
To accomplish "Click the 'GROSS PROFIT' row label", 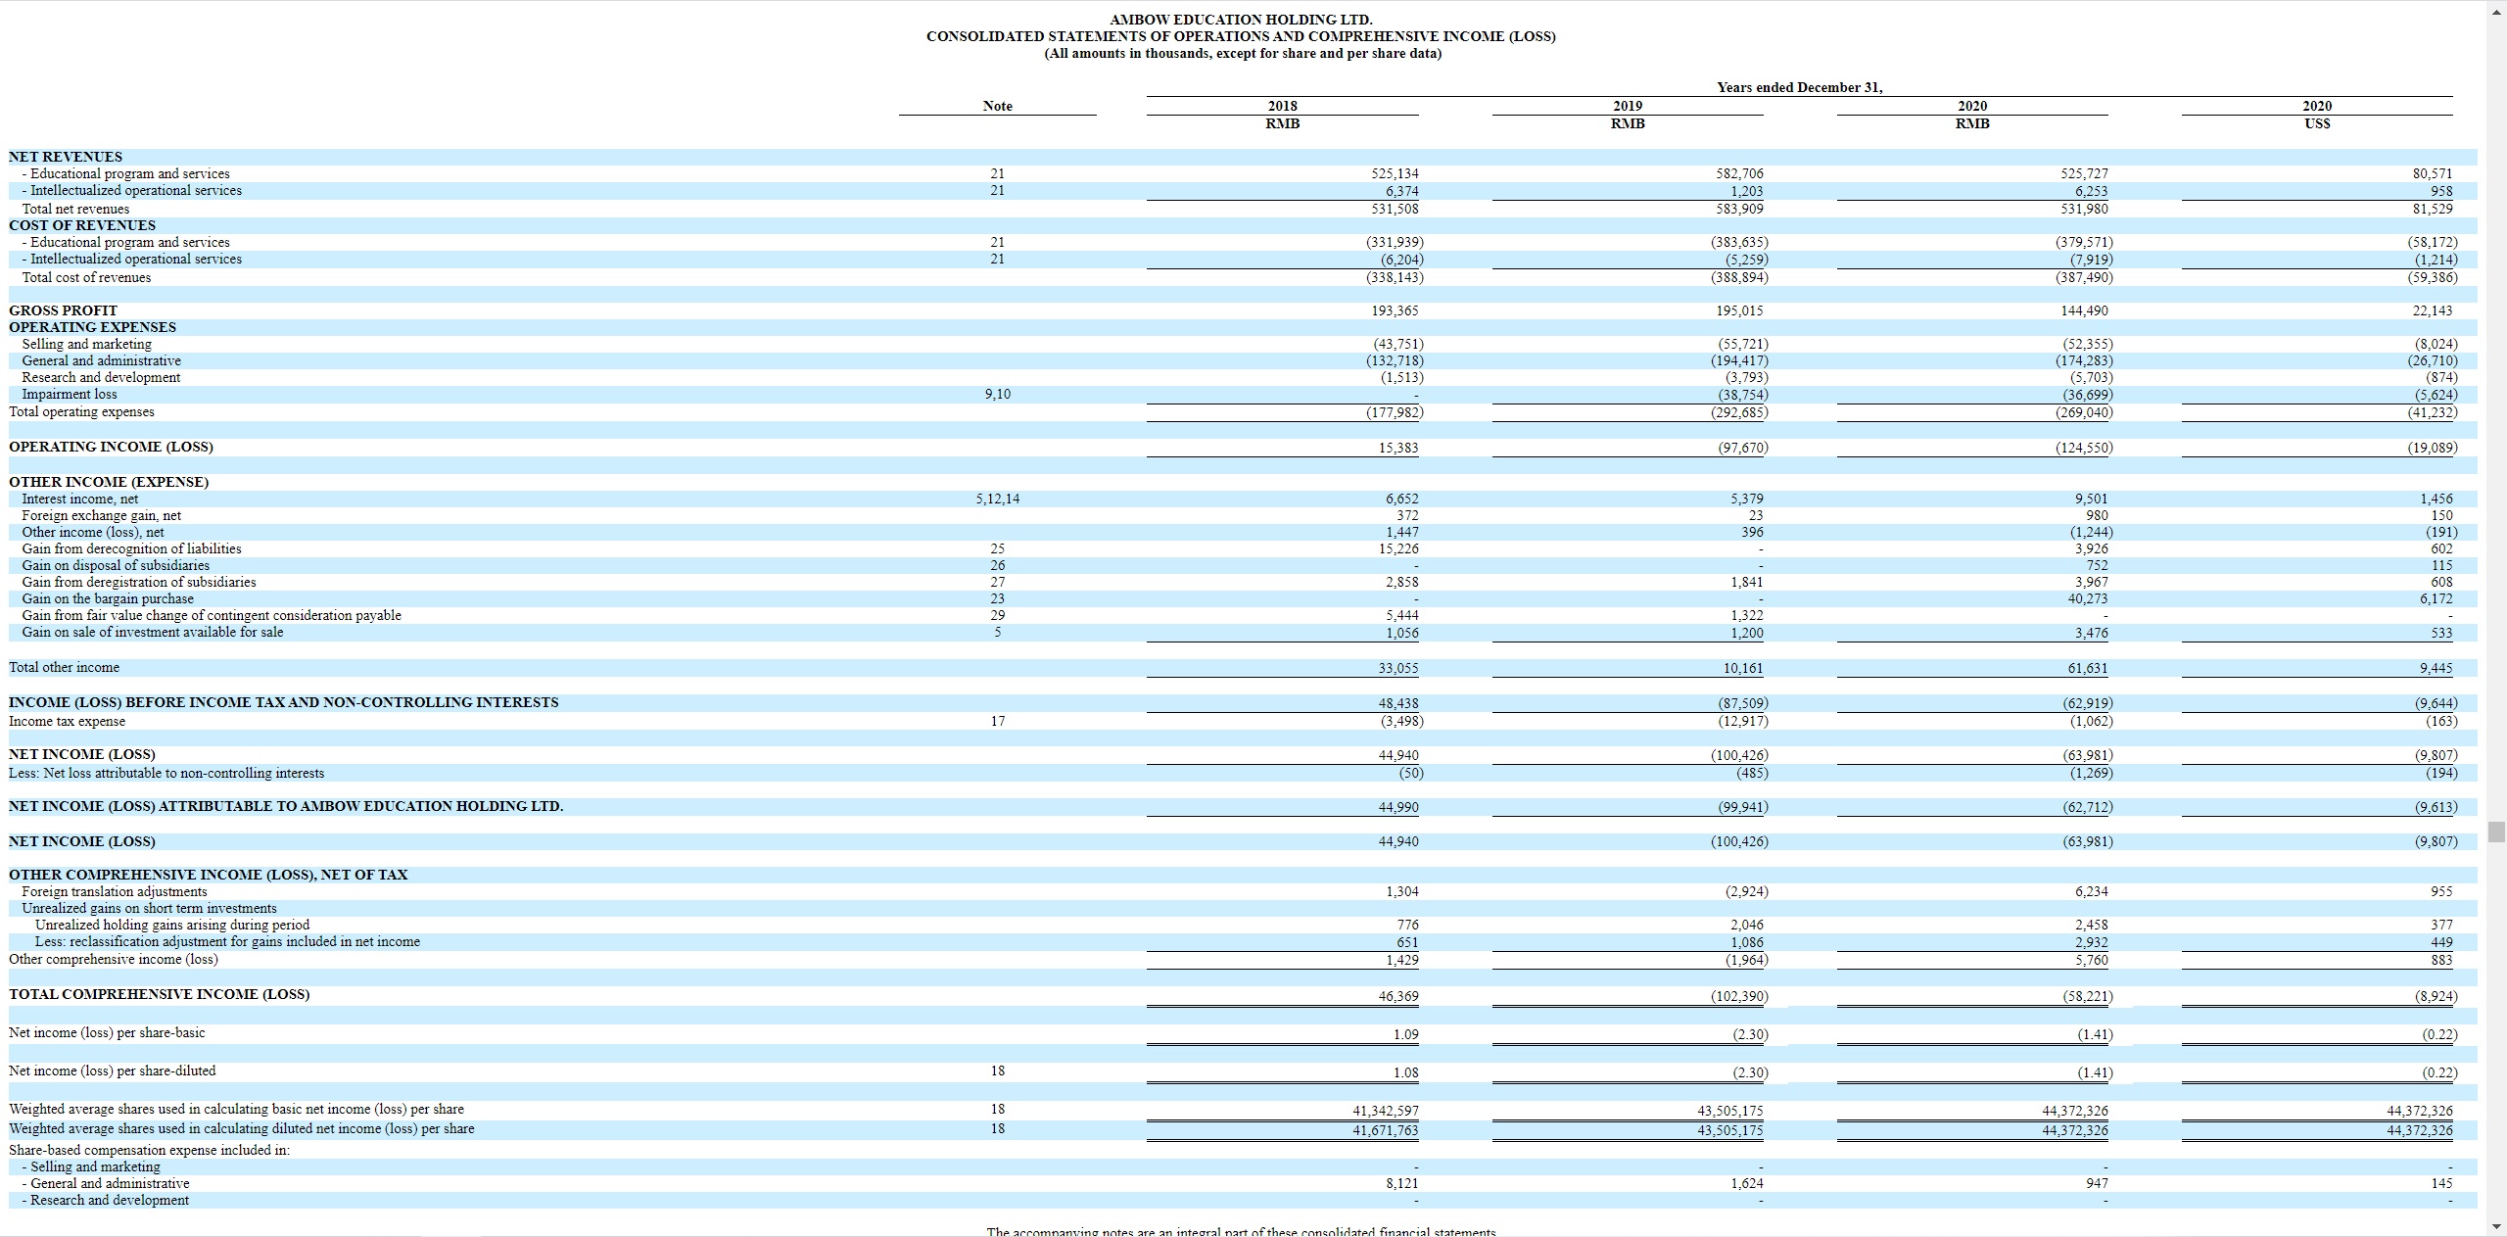I will pyautogui.click(x=63, y=310).
